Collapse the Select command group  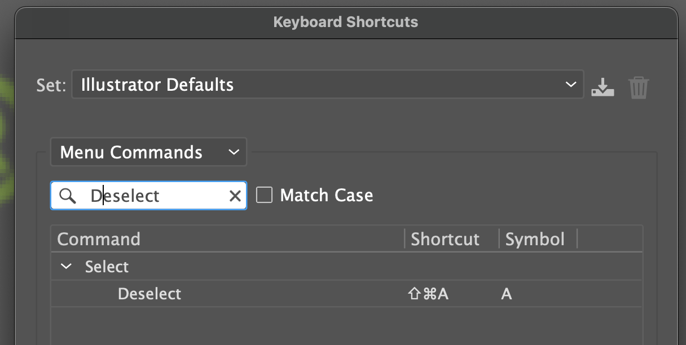[65, 266]
